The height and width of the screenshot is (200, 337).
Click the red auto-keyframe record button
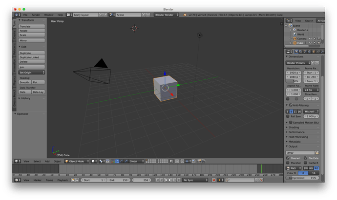(x=214, y=180)
